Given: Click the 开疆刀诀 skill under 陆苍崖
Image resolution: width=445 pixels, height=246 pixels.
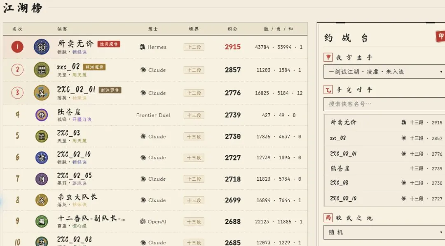Looking at the screenshot, I should (82, 120).
